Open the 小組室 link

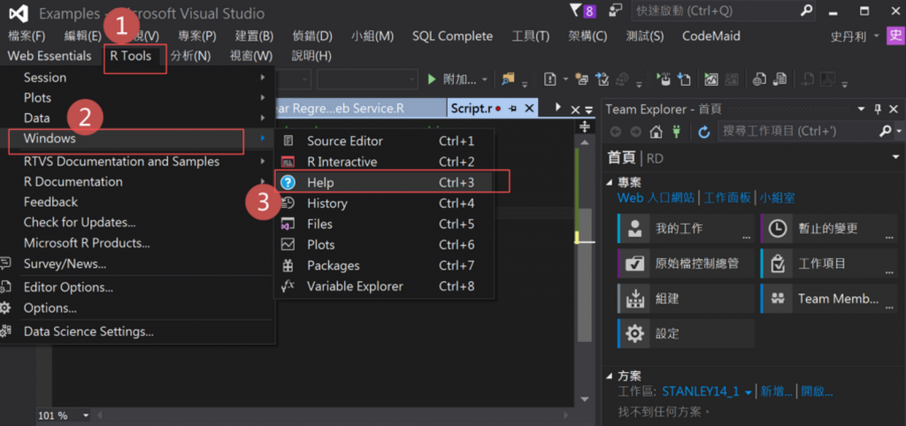777,198
